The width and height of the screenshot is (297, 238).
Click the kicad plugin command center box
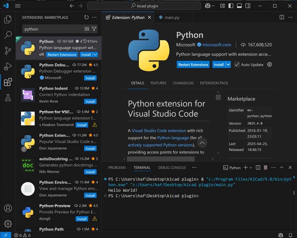click(144, 6)
